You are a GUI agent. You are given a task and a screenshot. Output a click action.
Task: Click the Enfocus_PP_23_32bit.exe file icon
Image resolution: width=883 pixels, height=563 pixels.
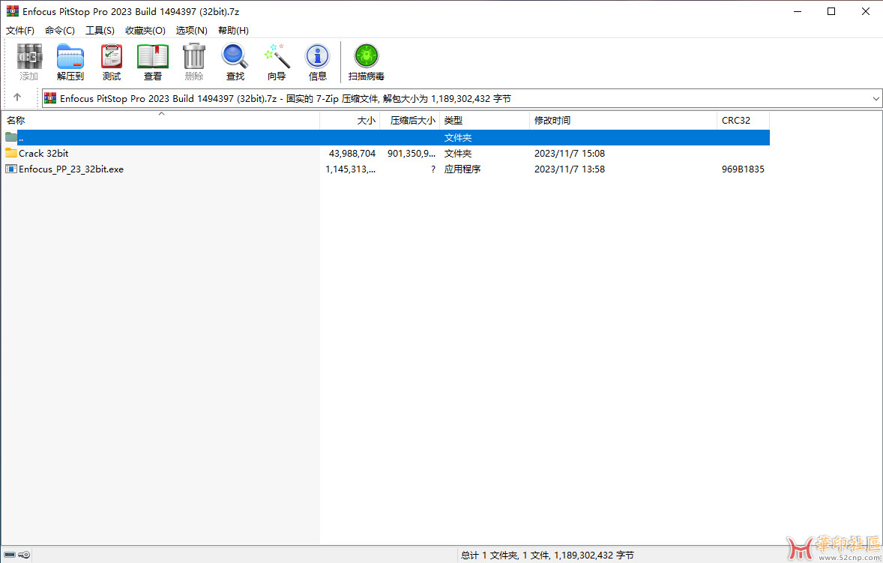(11, 169)
